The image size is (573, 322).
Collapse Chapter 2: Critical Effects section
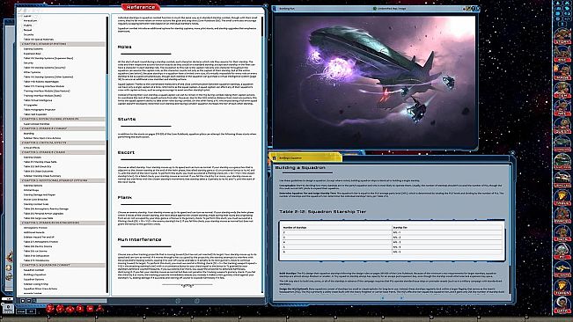pos(62,143)
